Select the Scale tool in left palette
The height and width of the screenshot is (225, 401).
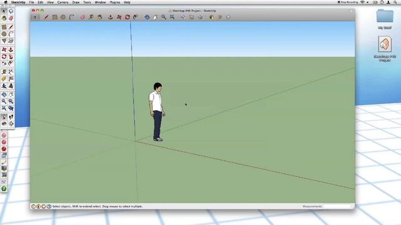pos(4,63)
